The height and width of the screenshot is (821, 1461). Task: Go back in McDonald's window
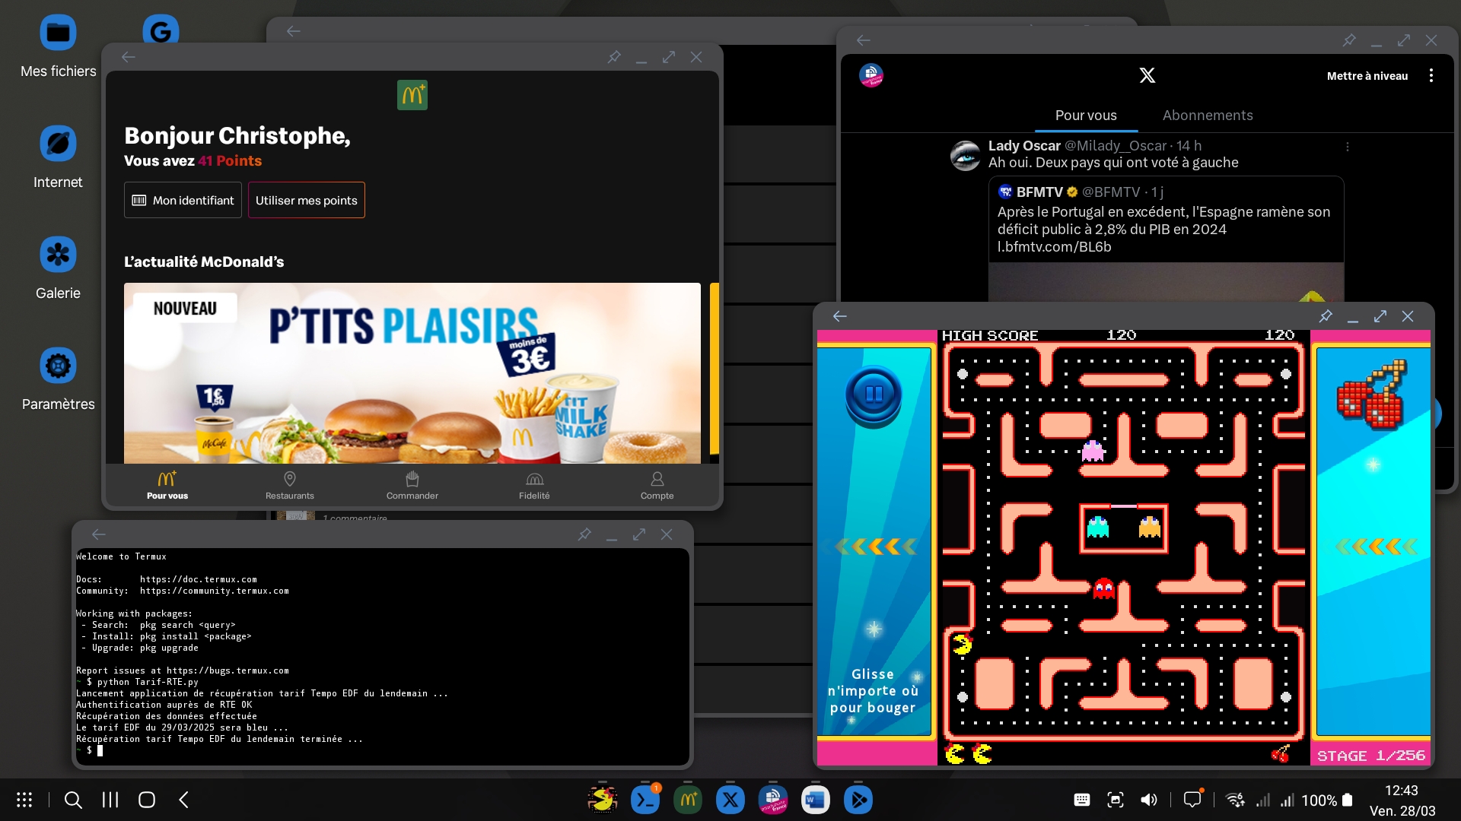pos(129,57)
